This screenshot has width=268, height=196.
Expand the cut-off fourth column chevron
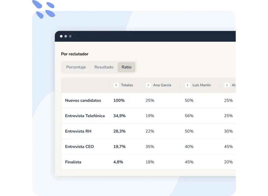(227, 85)
